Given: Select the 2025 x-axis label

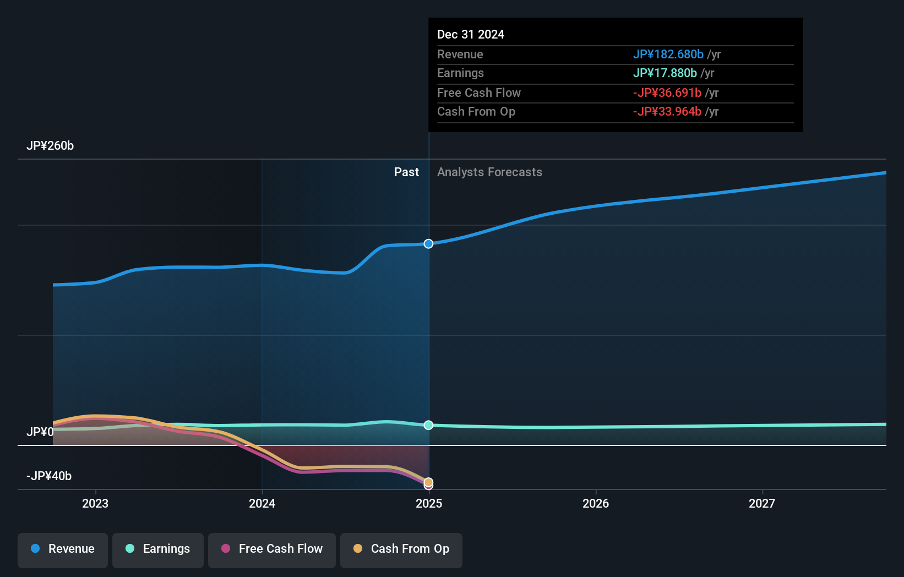Looking at the screenshot, I should click(429, 503).
